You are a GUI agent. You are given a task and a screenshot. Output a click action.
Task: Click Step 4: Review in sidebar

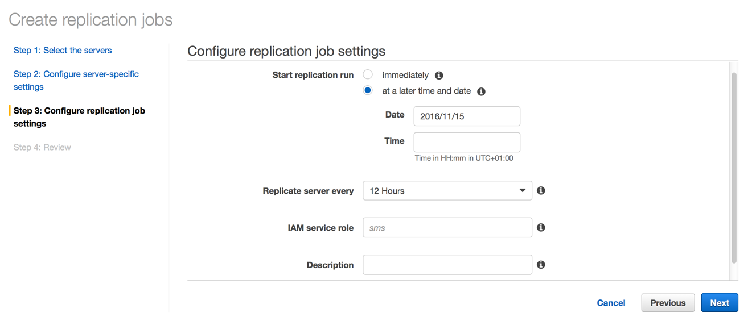pos(42,148)
